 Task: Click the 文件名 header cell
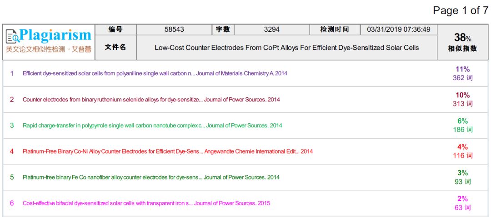pyautogui.click(x=115, y=47)
